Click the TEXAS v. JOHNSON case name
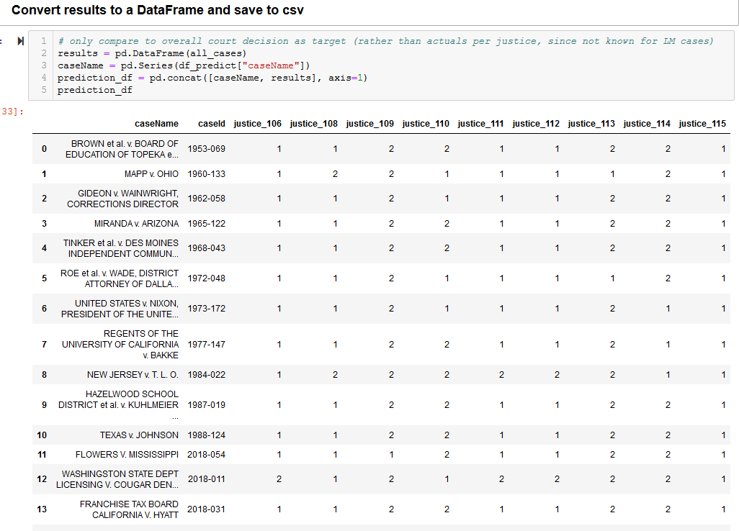The height and width of the screenshot is (531, 739). coord(139,435)
